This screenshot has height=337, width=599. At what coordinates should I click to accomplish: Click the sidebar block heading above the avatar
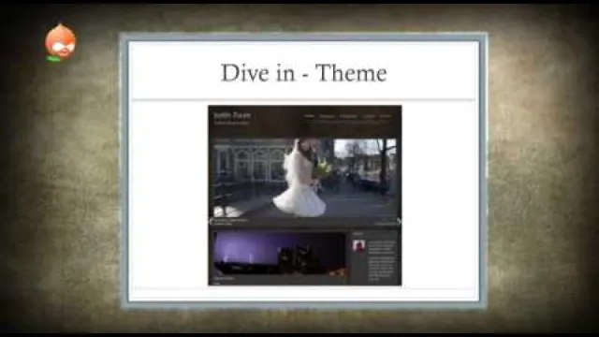click(x=358, y=233)
